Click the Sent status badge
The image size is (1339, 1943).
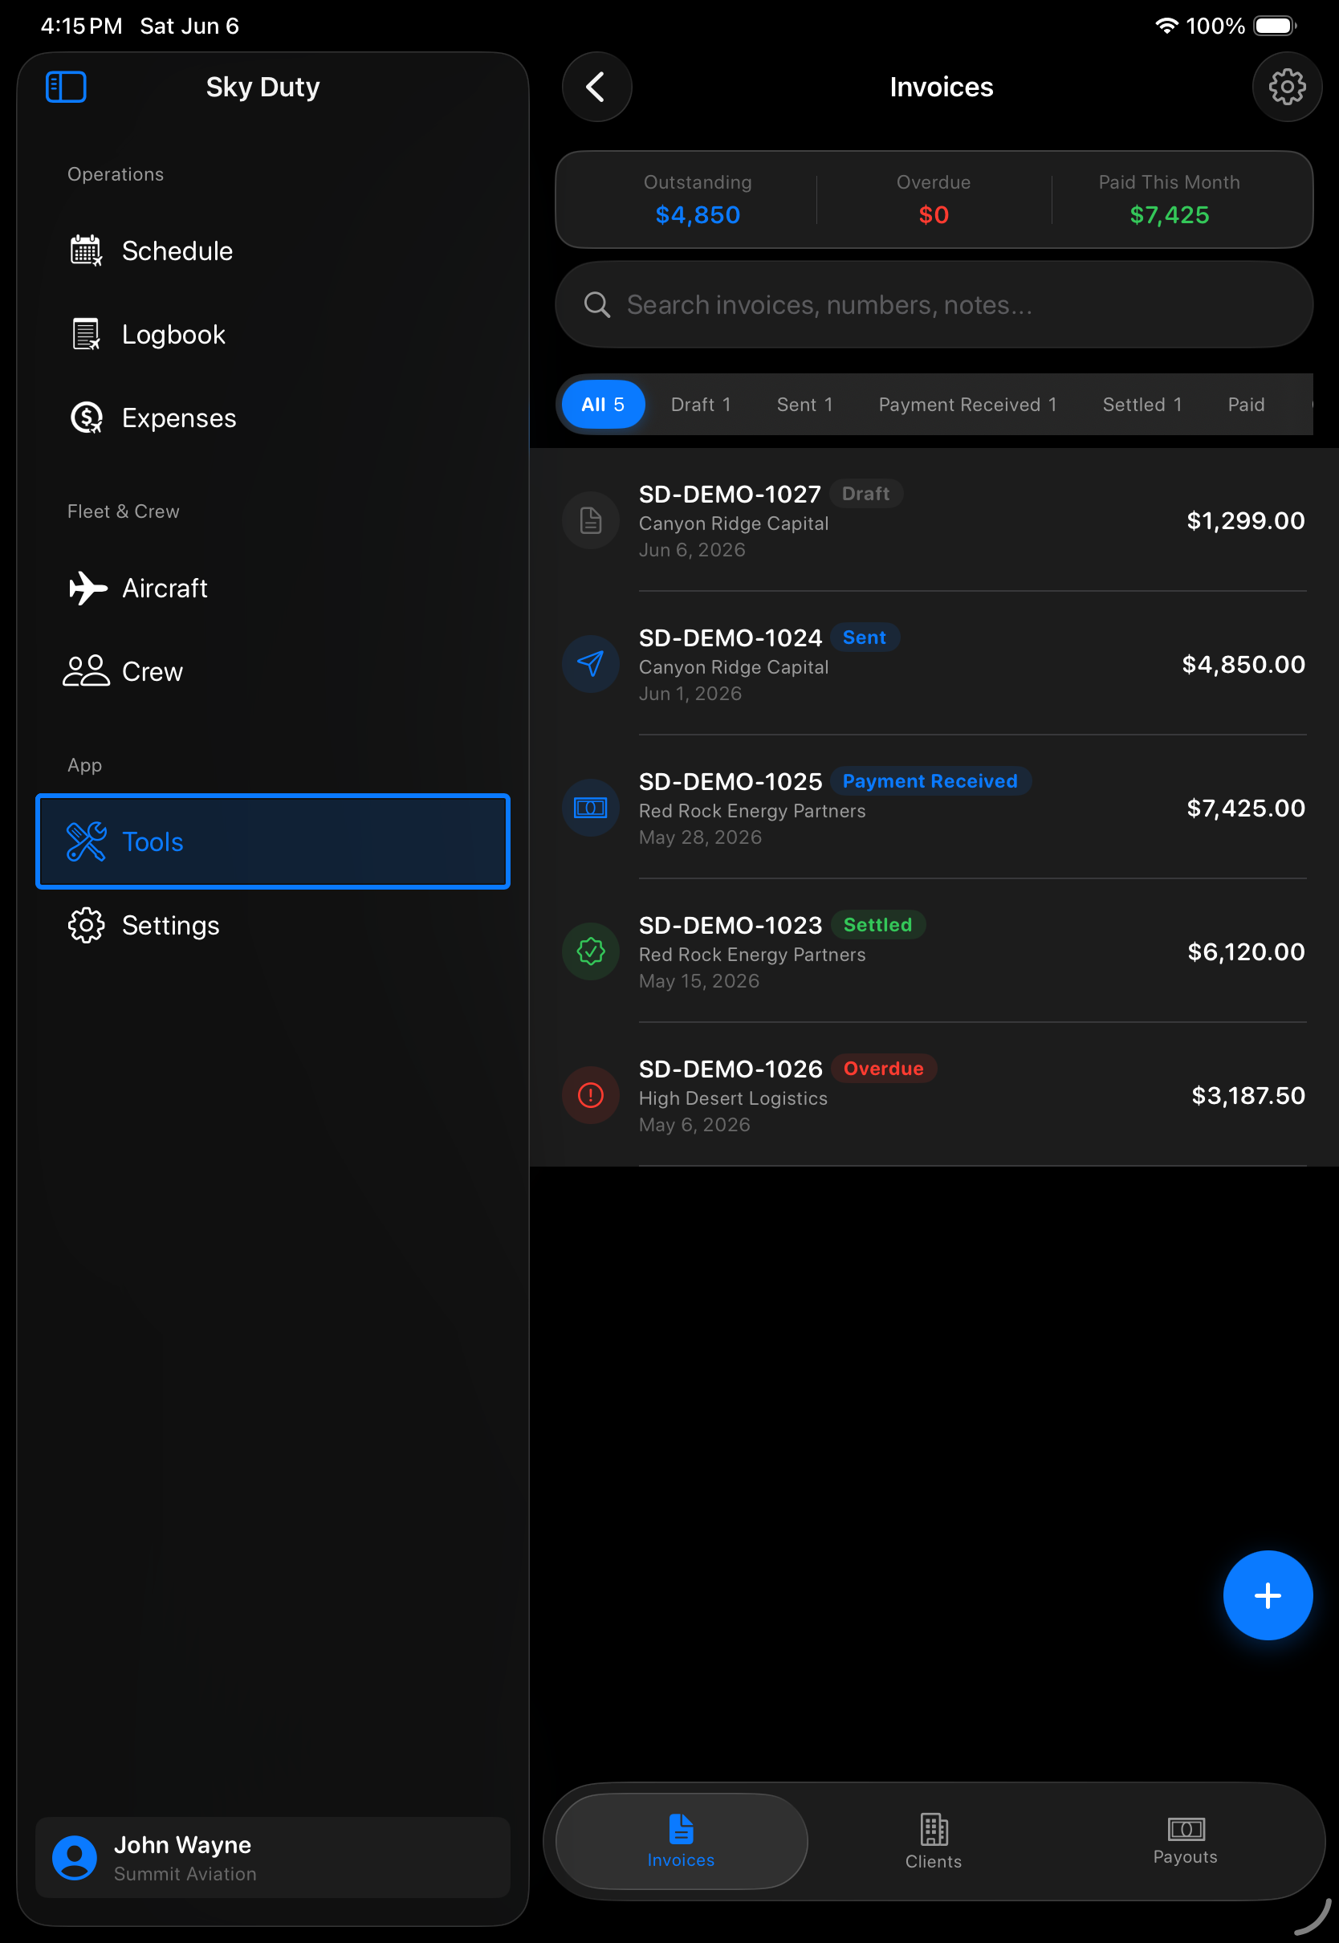[864, 637]
